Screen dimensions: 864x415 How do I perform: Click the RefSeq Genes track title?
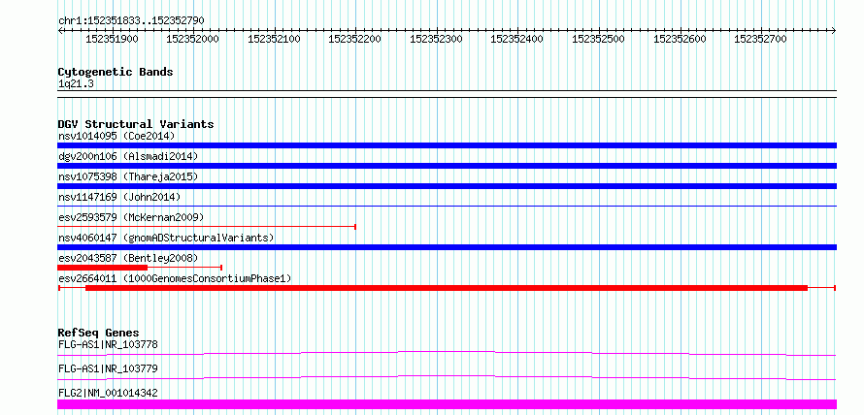(98, 333)
